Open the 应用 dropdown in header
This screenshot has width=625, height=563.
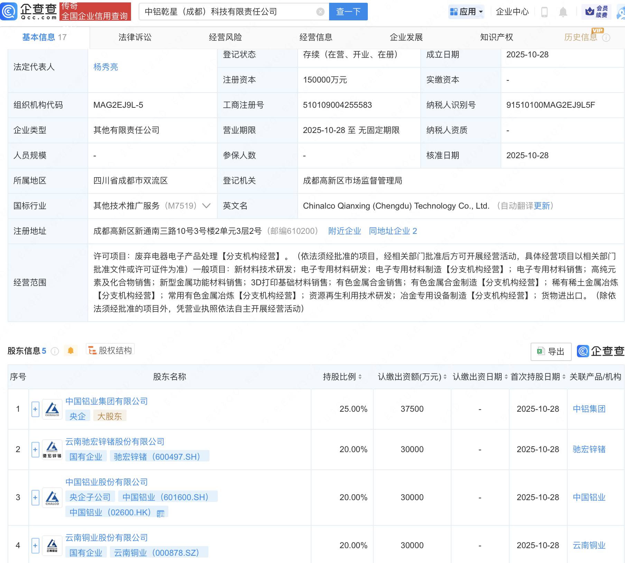(466, 11)
